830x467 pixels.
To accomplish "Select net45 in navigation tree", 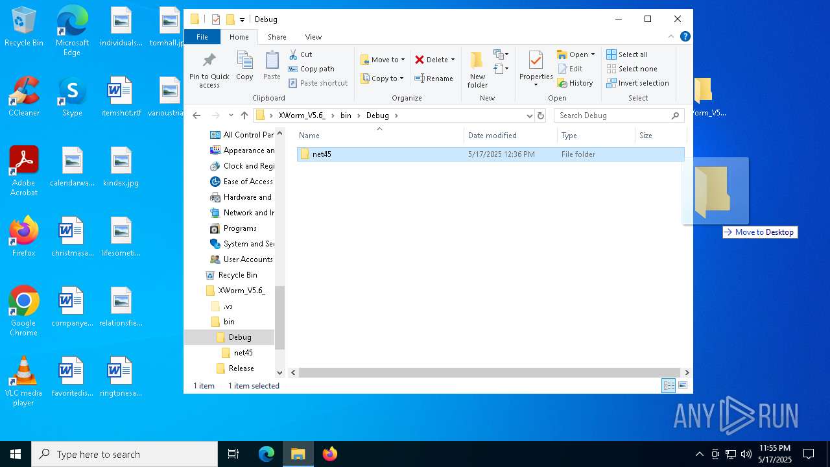I will [237, 353].
